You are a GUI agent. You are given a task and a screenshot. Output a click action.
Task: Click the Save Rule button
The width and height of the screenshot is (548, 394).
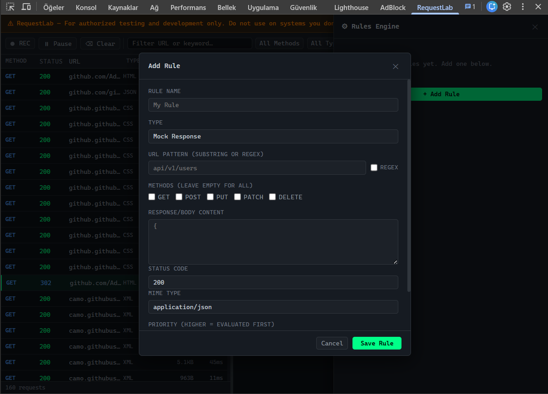[377, 343]
